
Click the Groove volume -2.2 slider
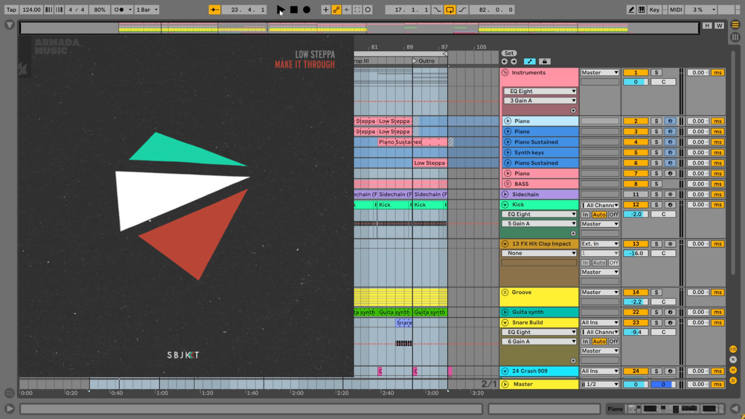point(636,301)
